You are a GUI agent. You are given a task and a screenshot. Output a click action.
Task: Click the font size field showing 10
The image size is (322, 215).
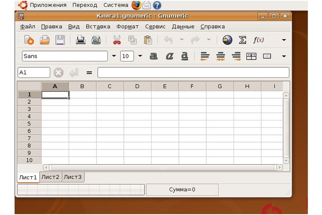pos(127,56)
